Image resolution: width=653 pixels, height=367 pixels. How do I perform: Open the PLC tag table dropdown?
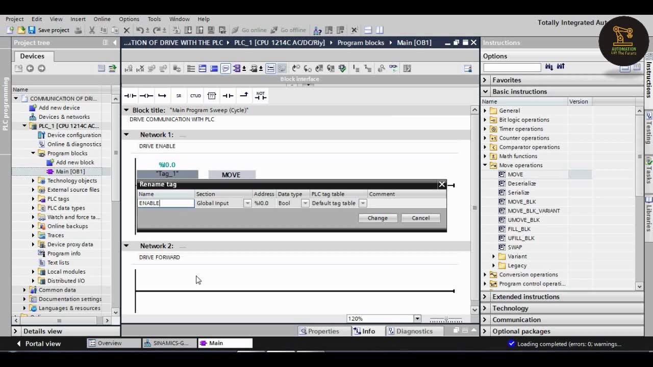(363, 203)
